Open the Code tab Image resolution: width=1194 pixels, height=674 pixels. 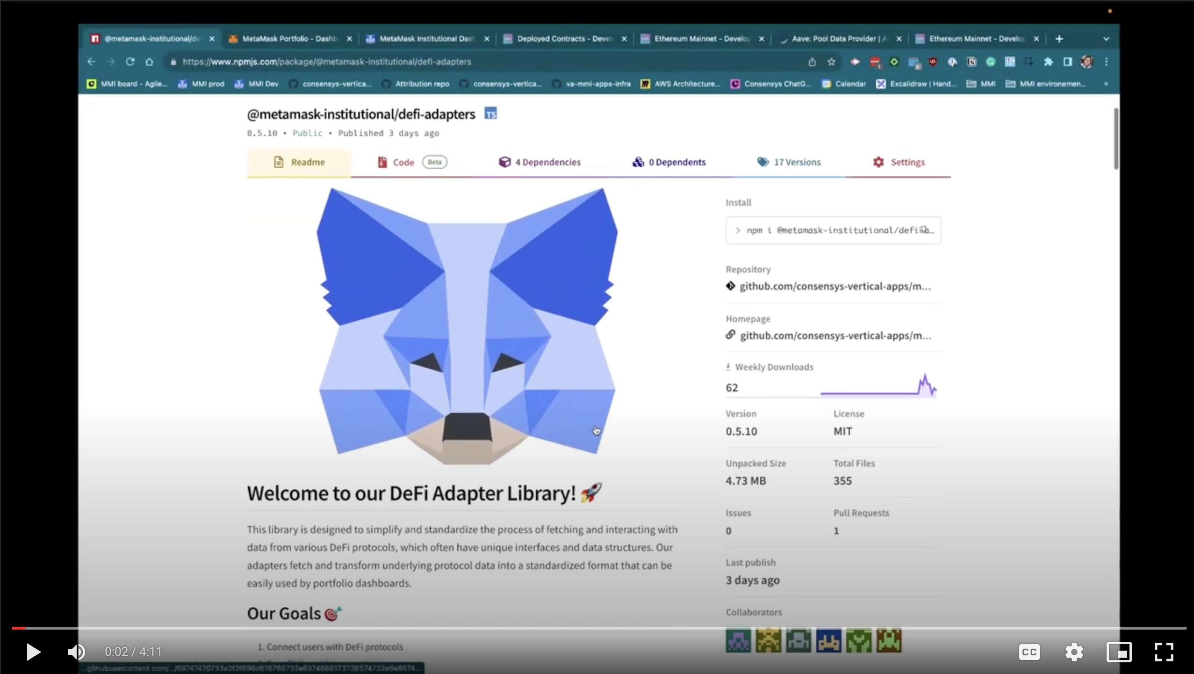(403, 162)
